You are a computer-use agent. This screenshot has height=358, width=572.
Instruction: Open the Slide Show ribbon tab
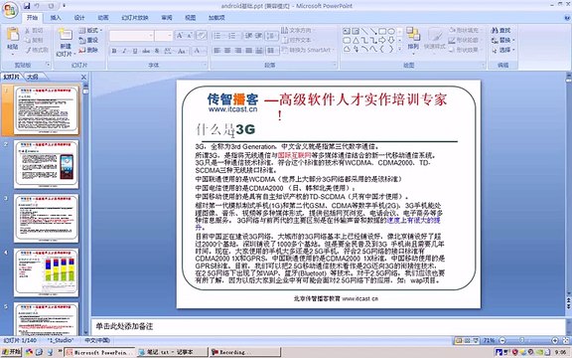tap(135, 18)
